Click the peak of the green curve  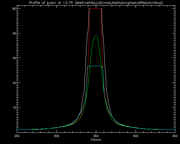[x=96, y=36]
